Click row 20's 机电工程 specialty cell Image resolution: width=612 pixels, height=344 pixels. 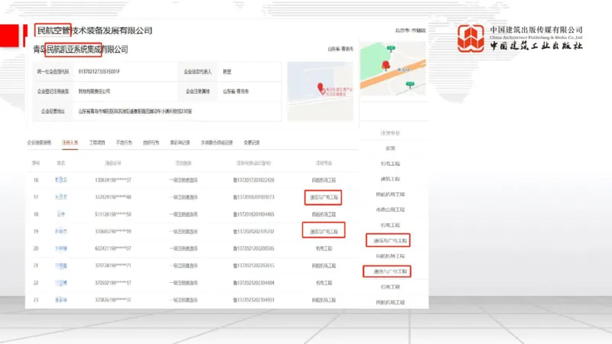click(x=324, y=248)
